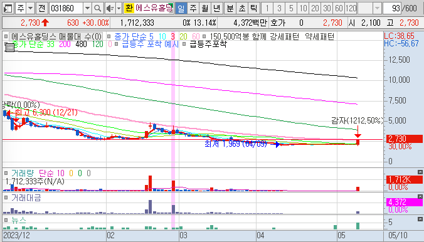Click the 30 interval button

327,8
